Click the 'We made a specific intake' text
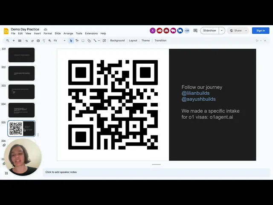Image resolution: width=273 pixels, height=205 pixels. (210, 111)
